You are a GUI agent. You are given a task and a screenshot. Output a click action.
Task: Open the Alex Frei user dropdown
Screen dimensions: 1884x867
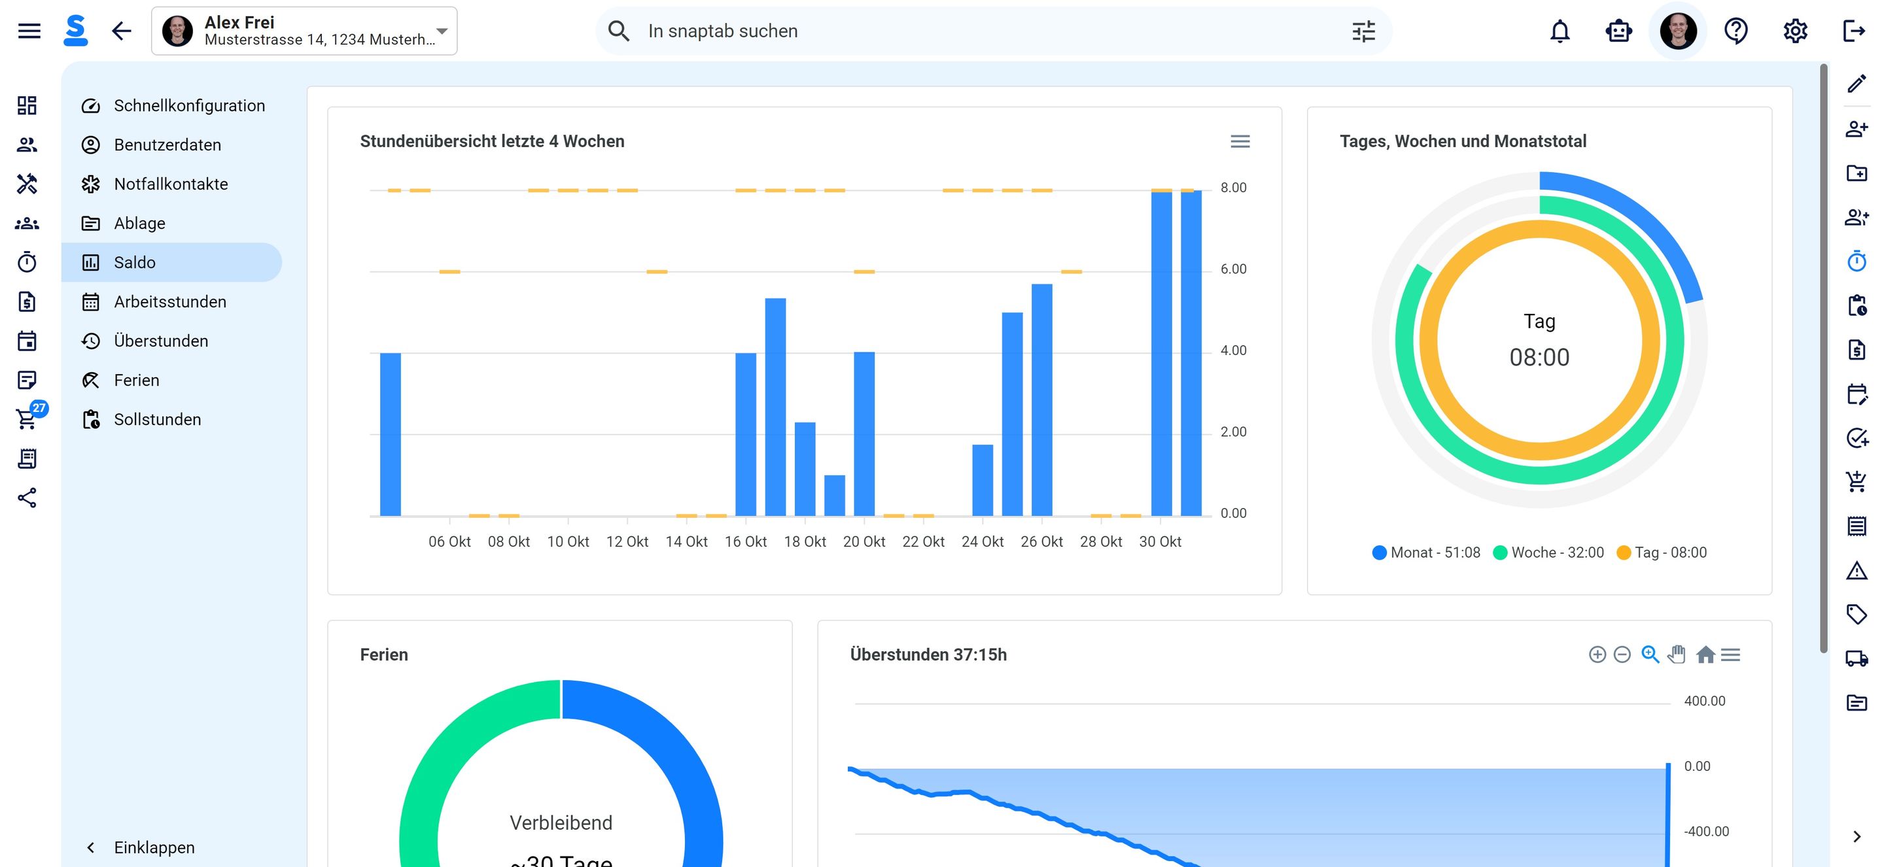(304, 31)
